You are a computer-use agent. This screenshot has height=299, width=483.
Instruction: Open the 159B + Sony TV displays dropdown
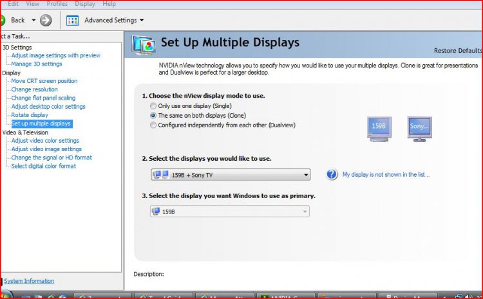coord(231,175)
